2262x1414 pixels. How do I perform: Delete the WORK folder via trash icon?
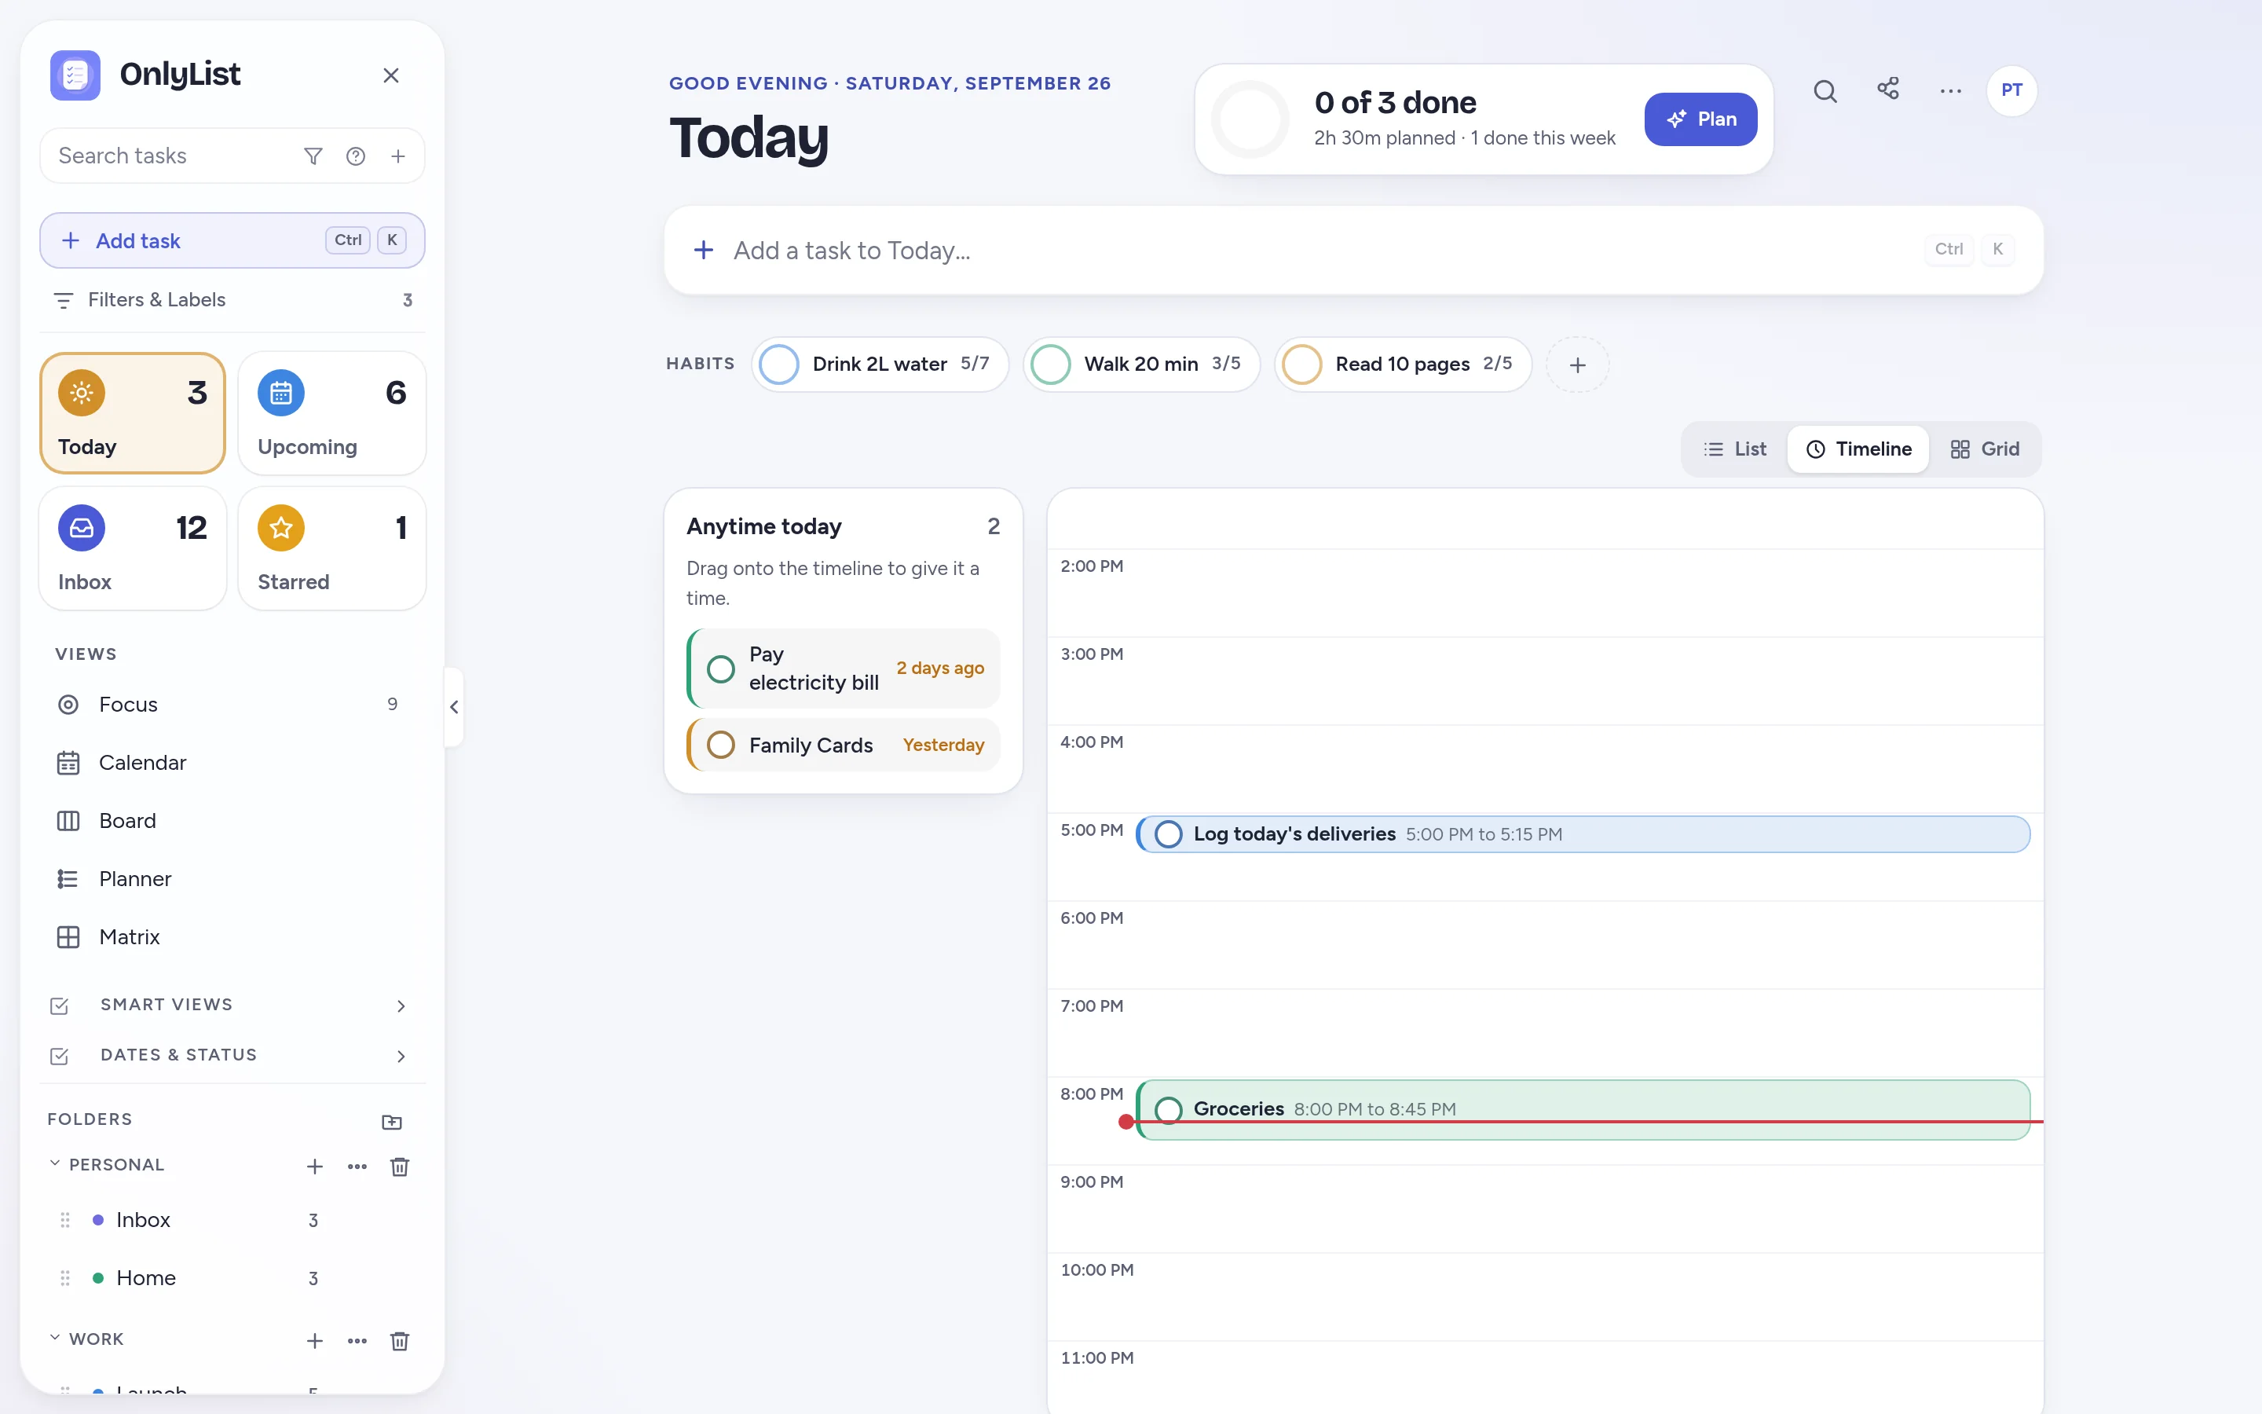[399, 1340]
